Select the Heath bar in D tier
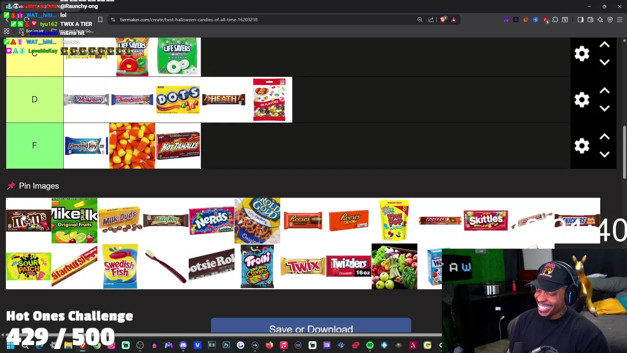The height and width of the screenshot is (353, 627). pos(223,100)
